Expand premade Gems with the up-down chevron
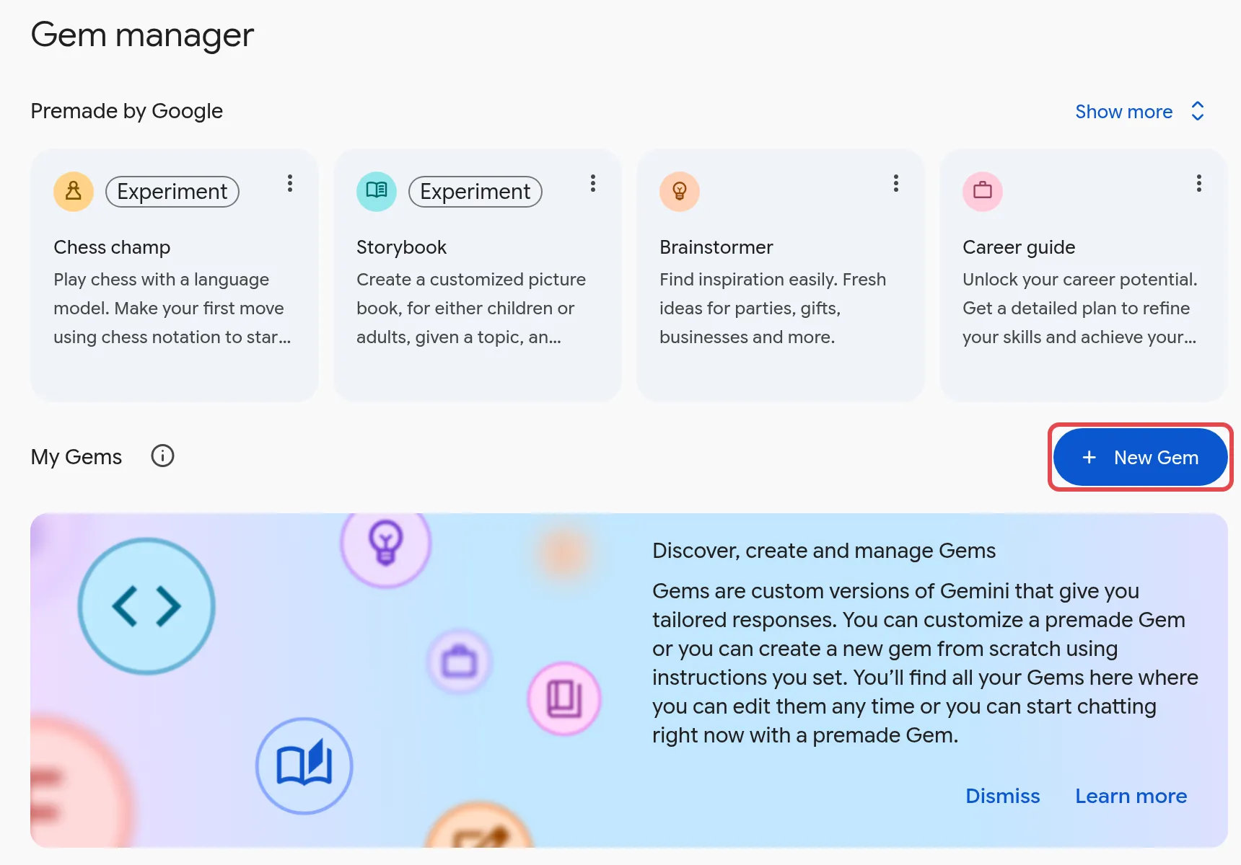 coord(1198,111)
